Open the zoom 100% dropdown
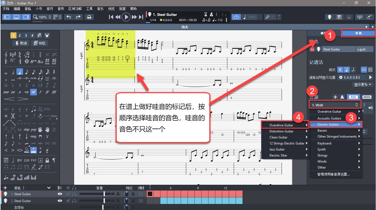This screenshot has width=376, height=210. [42, 17]
